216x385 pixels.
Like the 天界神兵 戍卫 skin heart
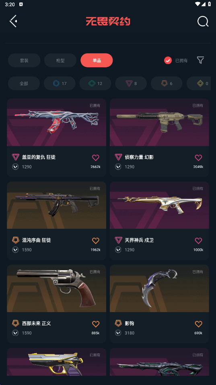point(198,241)
